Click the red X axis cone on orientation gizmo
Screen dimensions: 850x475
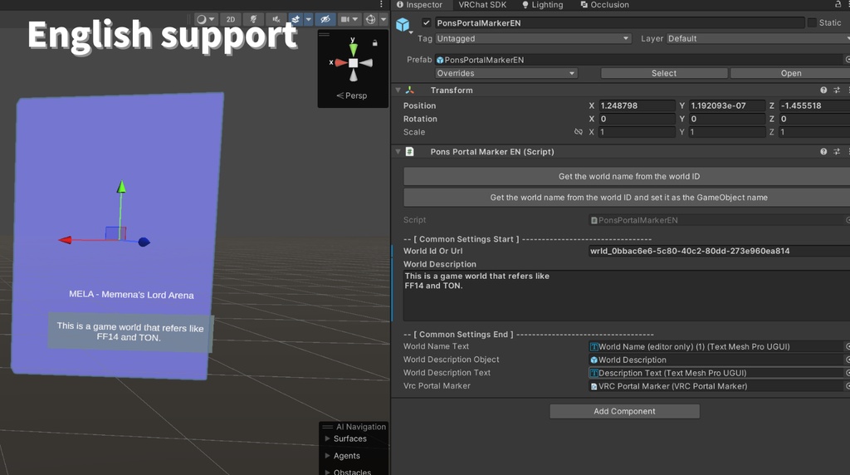tap(340, 63)
